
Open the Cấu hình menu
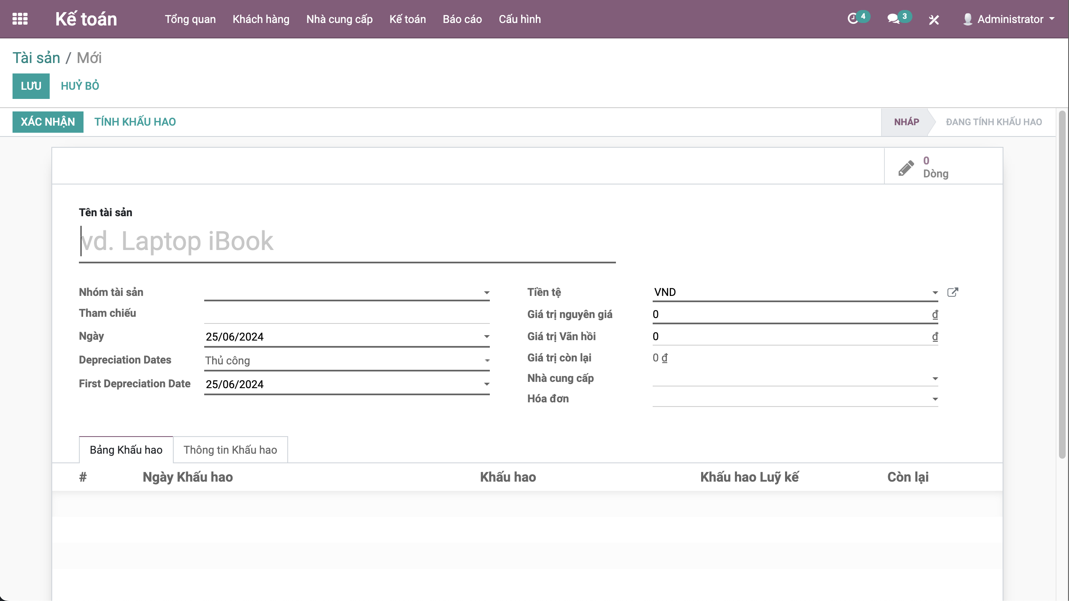coord(519,19)
